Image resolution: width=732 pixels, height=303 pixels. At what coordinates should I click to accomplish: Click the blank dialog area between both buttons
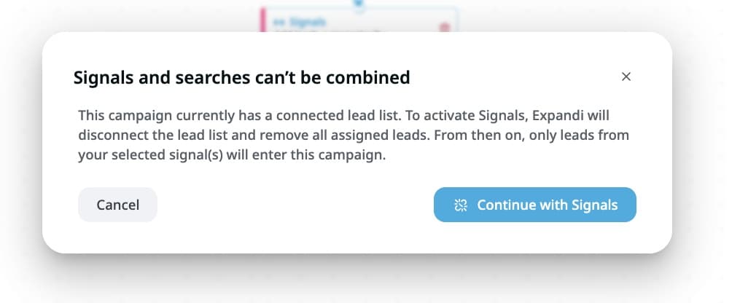[295, 205]
